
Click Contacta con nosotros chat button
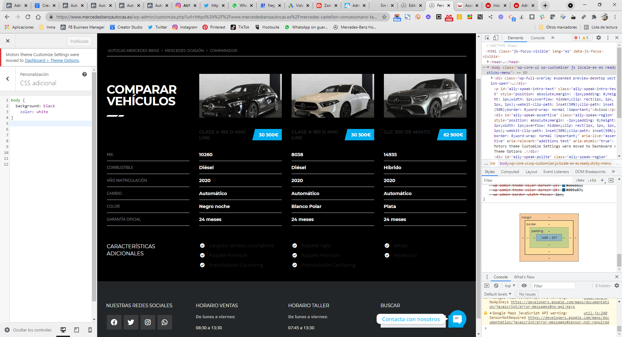click(x=411, y=319)
